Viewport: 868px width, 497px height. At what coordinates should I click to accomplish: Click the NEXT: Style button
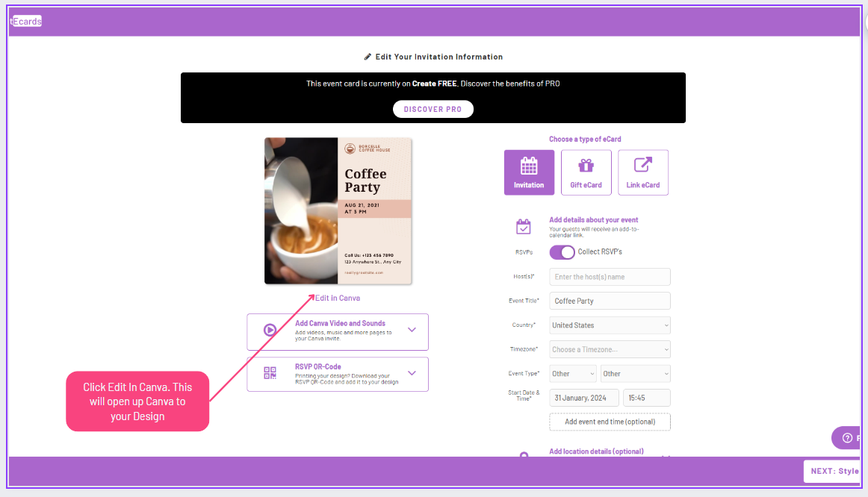point(834,471)
